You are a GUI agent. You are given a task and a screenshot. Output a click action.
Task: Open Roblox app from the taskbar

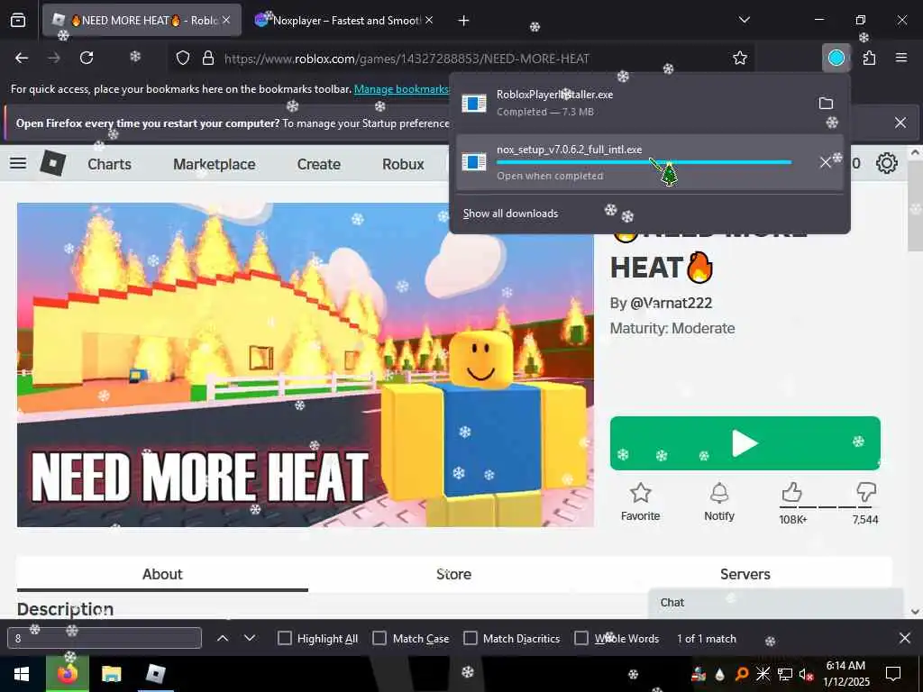coord(155,674)
